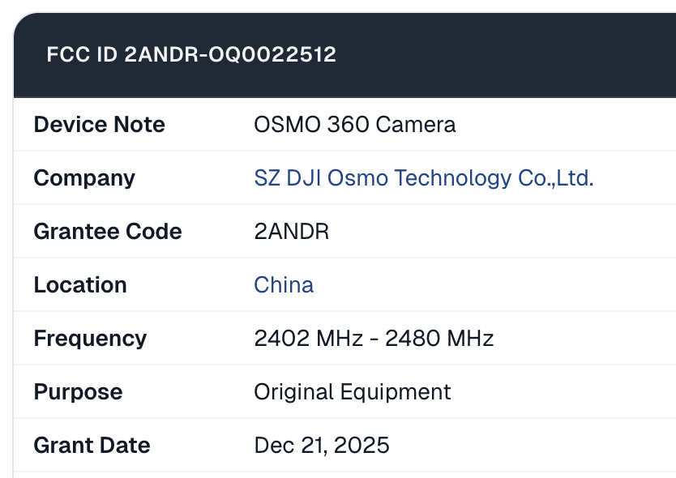Image resolution: width=676 pixels, height=478 pixels.
Task: Select the 2ANDR grantee code value
Action: (292, 232)
